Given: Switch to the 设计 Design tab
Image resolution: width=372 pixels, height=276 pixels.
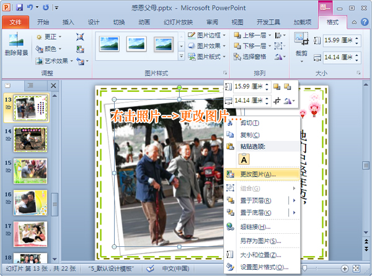Looking at the screenshot, I should (94, 22).
